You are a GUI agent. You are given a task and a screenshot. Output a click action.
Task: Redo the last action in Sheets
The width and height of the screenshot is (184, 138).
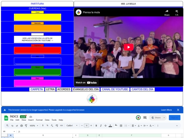(17, 126)
